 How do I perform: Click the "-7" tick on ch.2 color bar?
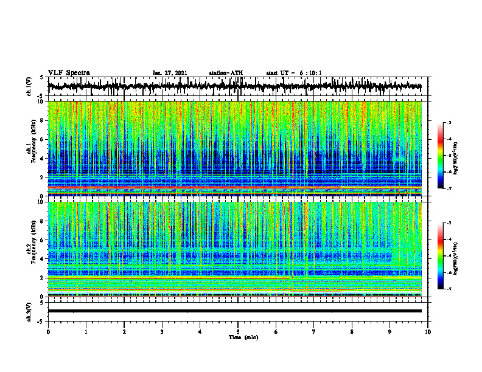point(449,289)
